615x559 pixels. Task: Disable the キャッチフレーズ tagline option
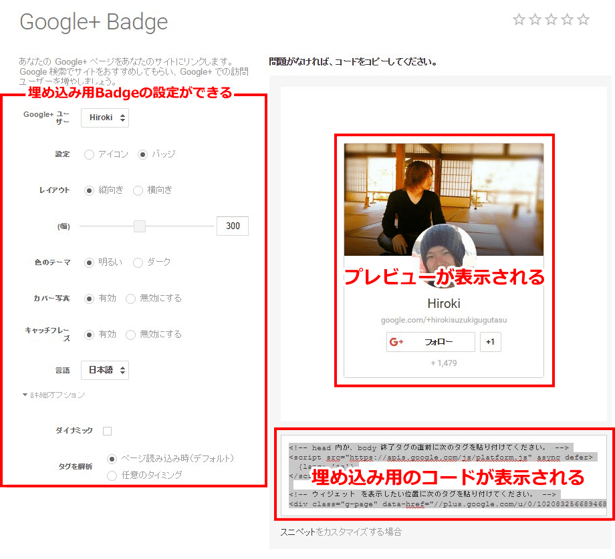pos(130,335)
